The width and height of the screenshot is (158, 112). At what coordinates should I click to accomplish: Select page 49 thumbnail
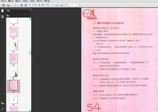pyautogui.click(x=13, y=21)
